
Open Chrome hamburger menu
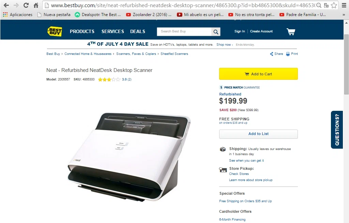pos(344,5)
